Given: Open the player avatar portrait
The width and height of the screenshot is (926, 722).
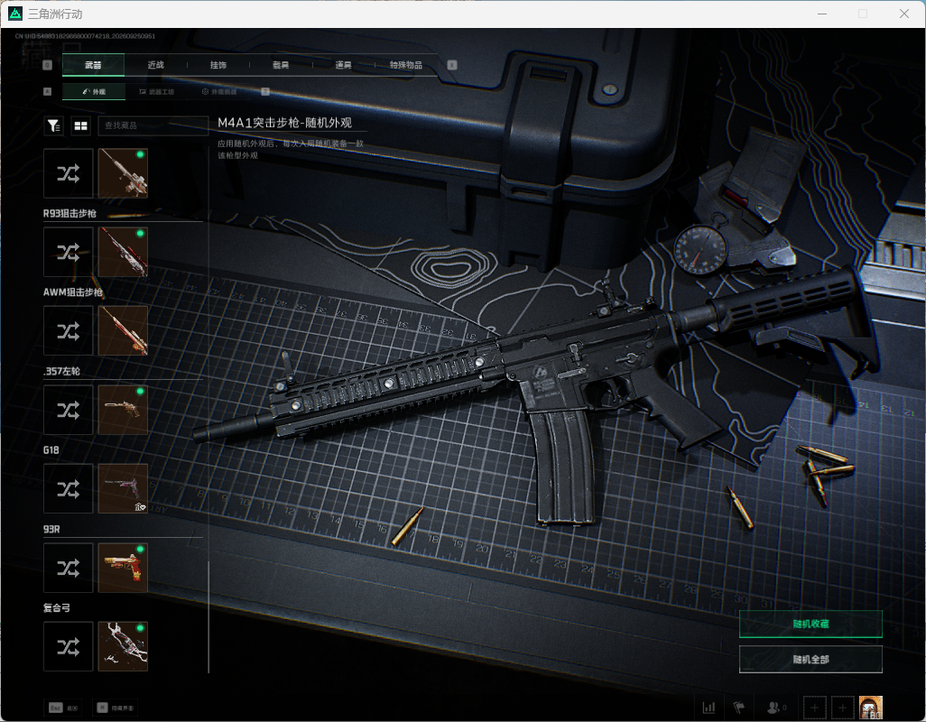Looking at the screenshot, I should click(871, 708).
